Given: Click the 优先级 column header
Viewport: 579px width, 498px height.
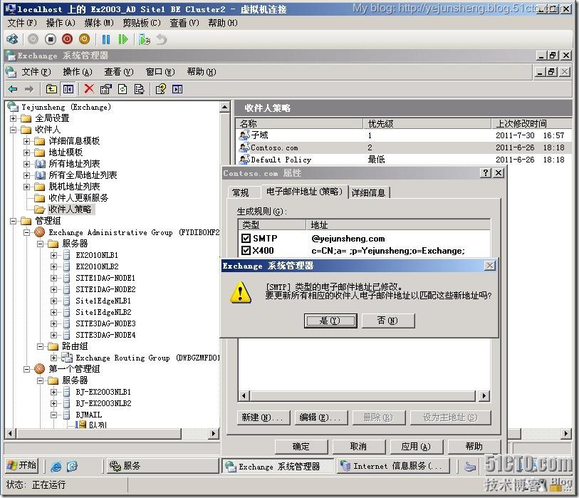Looking at the screenshot, I should (x=427, y=123).
